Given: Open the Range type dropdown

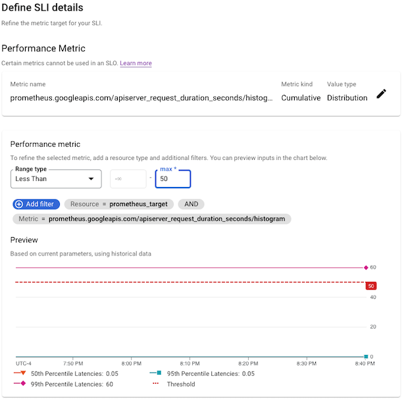Looking at the screenshot, I should 56,178.
